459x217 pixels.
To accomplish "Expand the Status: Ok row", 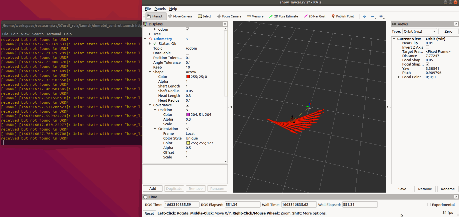I will coord(150,44).
